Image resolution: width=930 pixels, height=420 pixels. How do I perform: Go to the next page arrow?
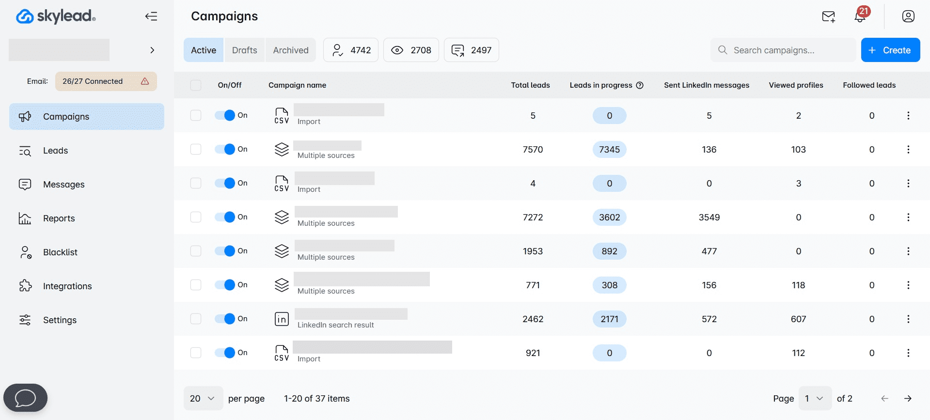(x=908, y=398)
